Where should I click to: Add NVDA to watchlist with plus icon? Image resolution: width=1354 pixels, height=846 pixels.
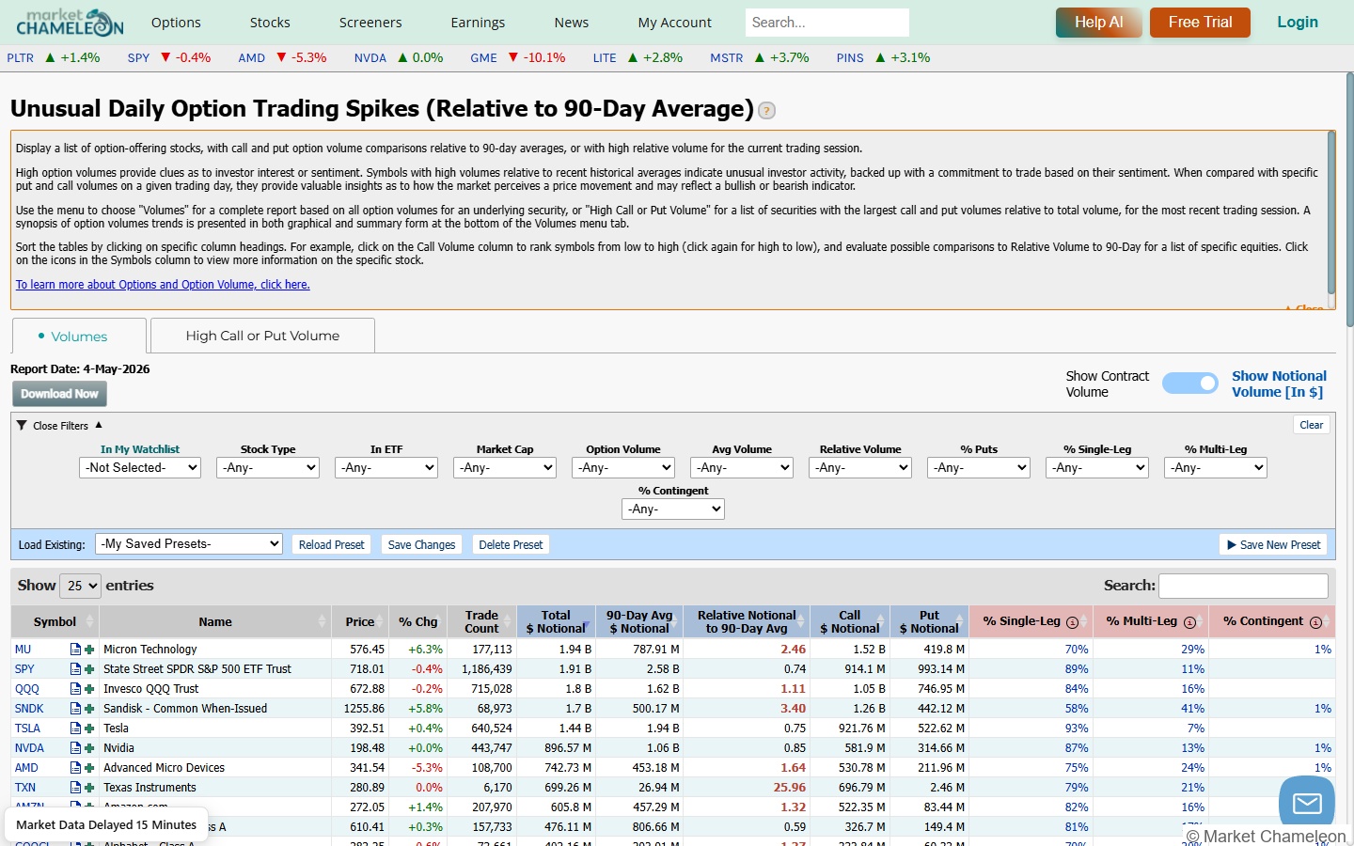89,748
